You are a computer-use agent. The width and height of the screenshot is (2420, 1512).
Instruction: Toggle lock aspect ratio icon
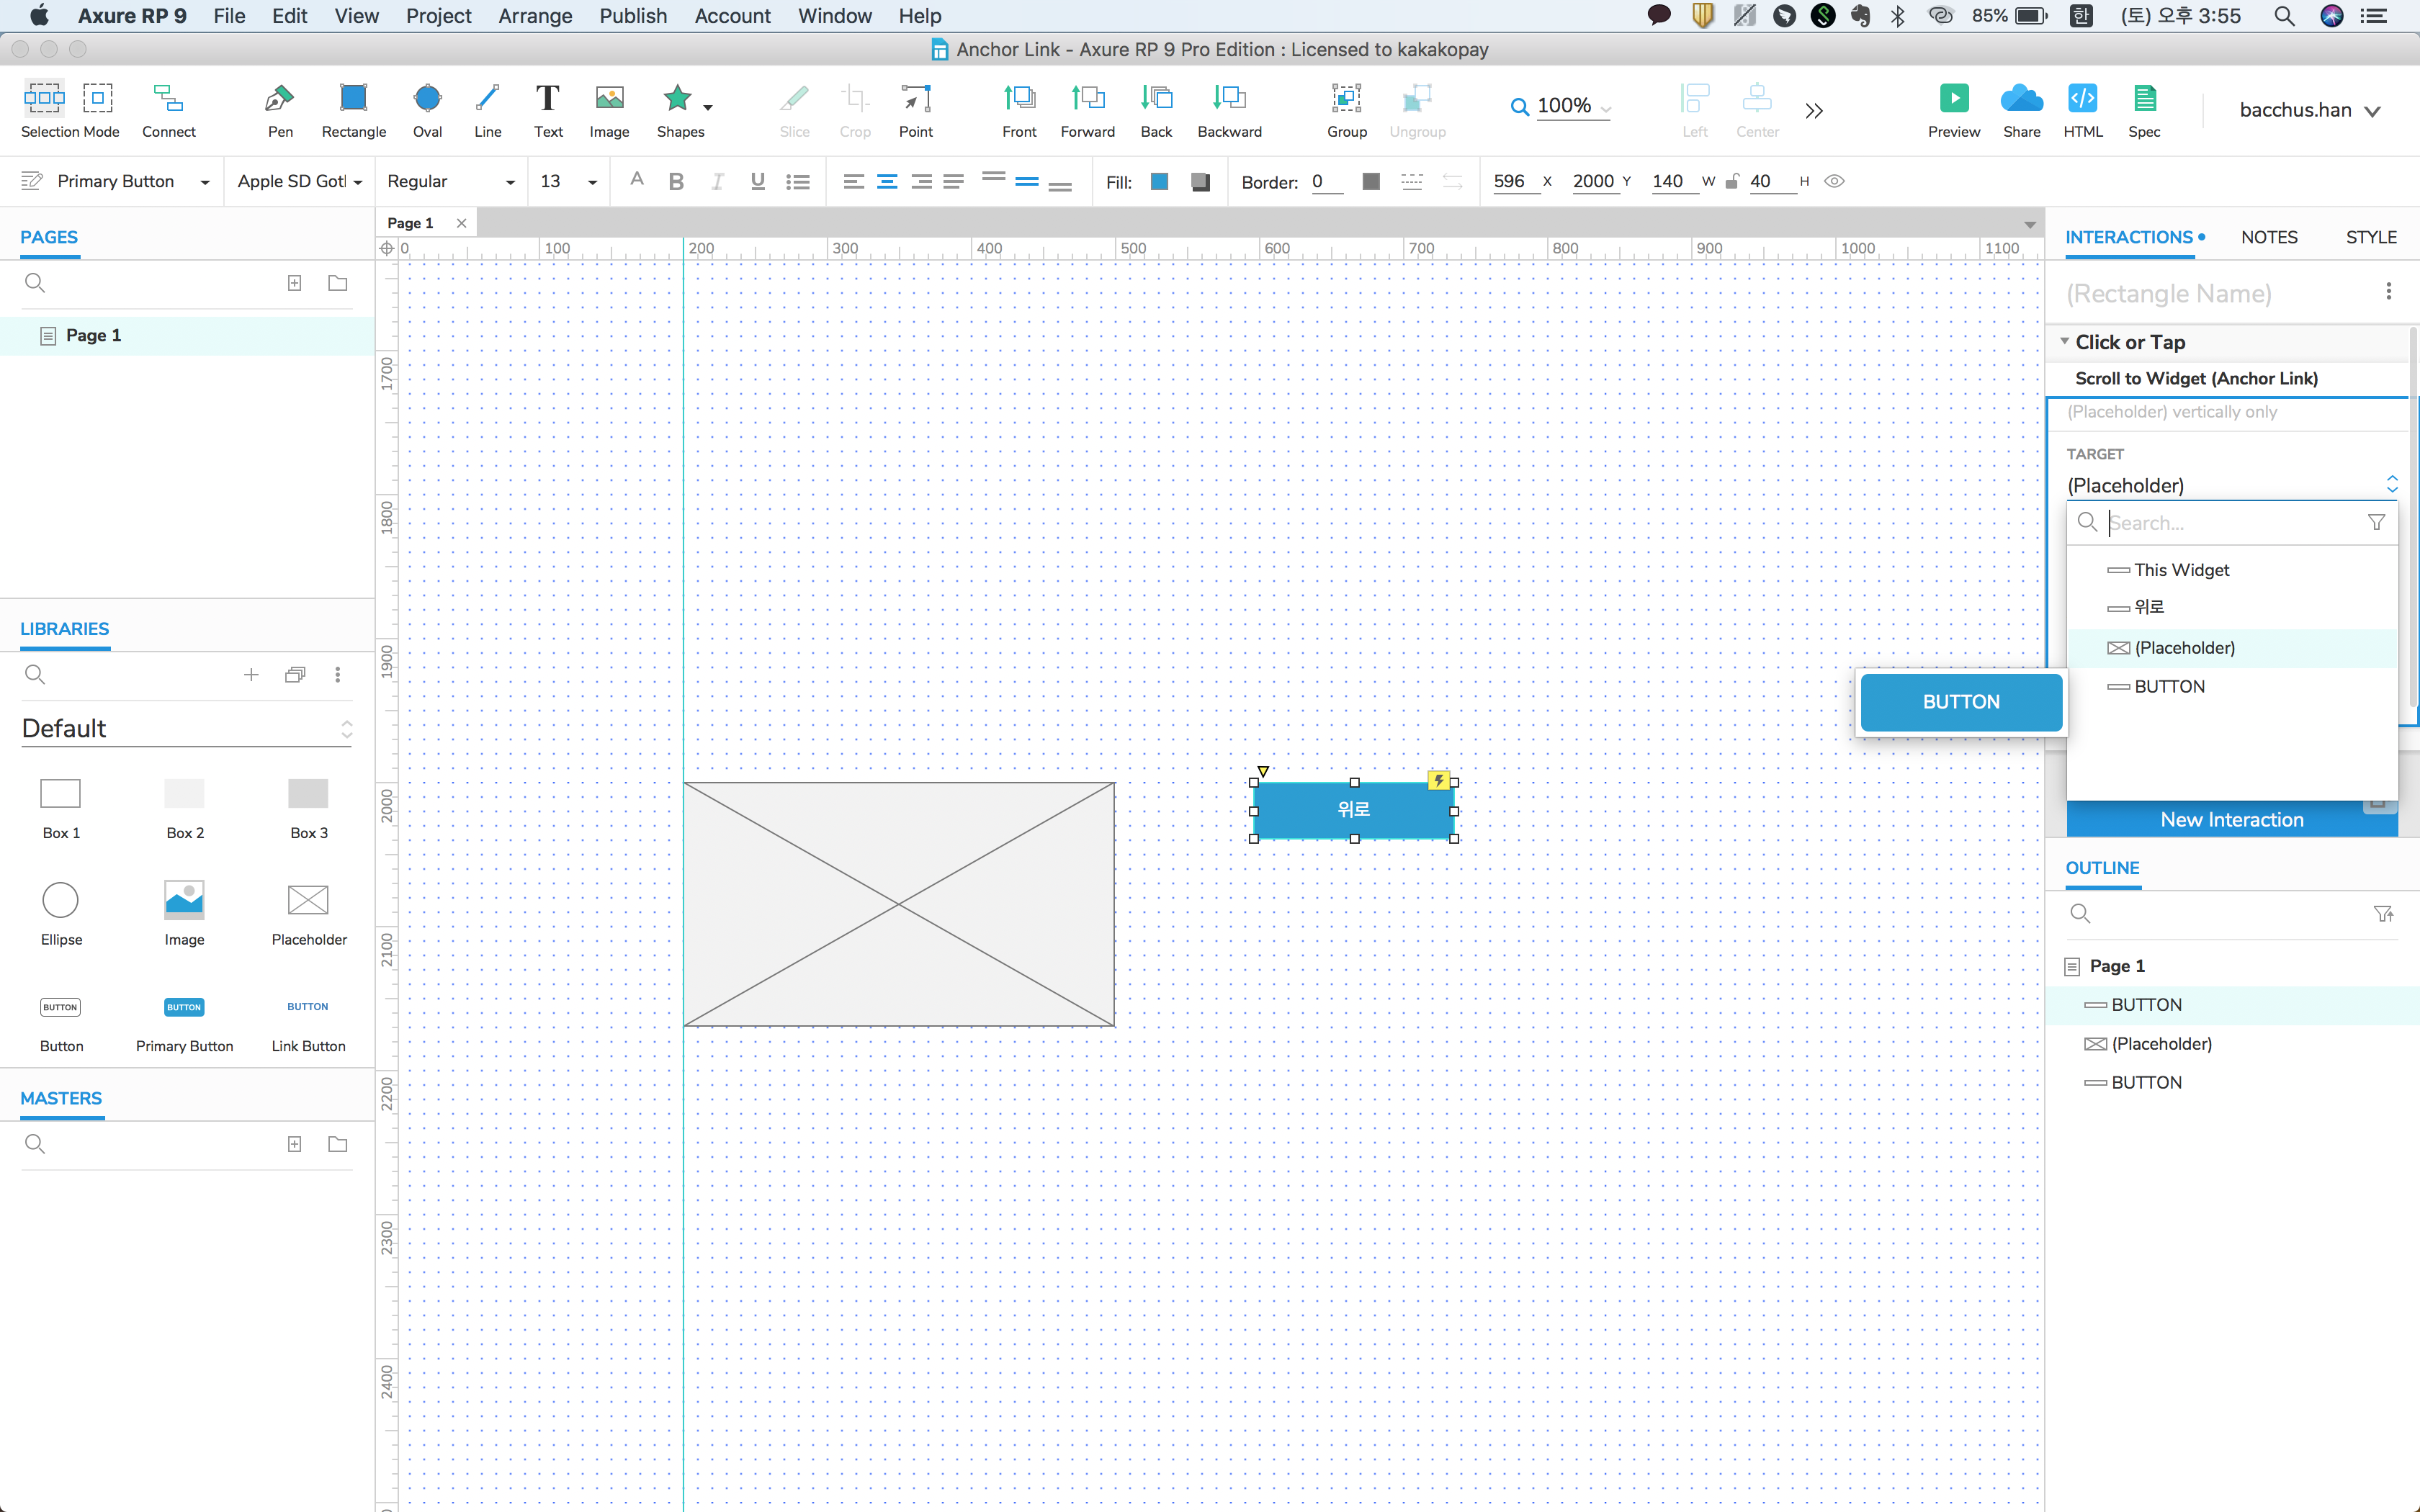click(x=1732, y=181)
